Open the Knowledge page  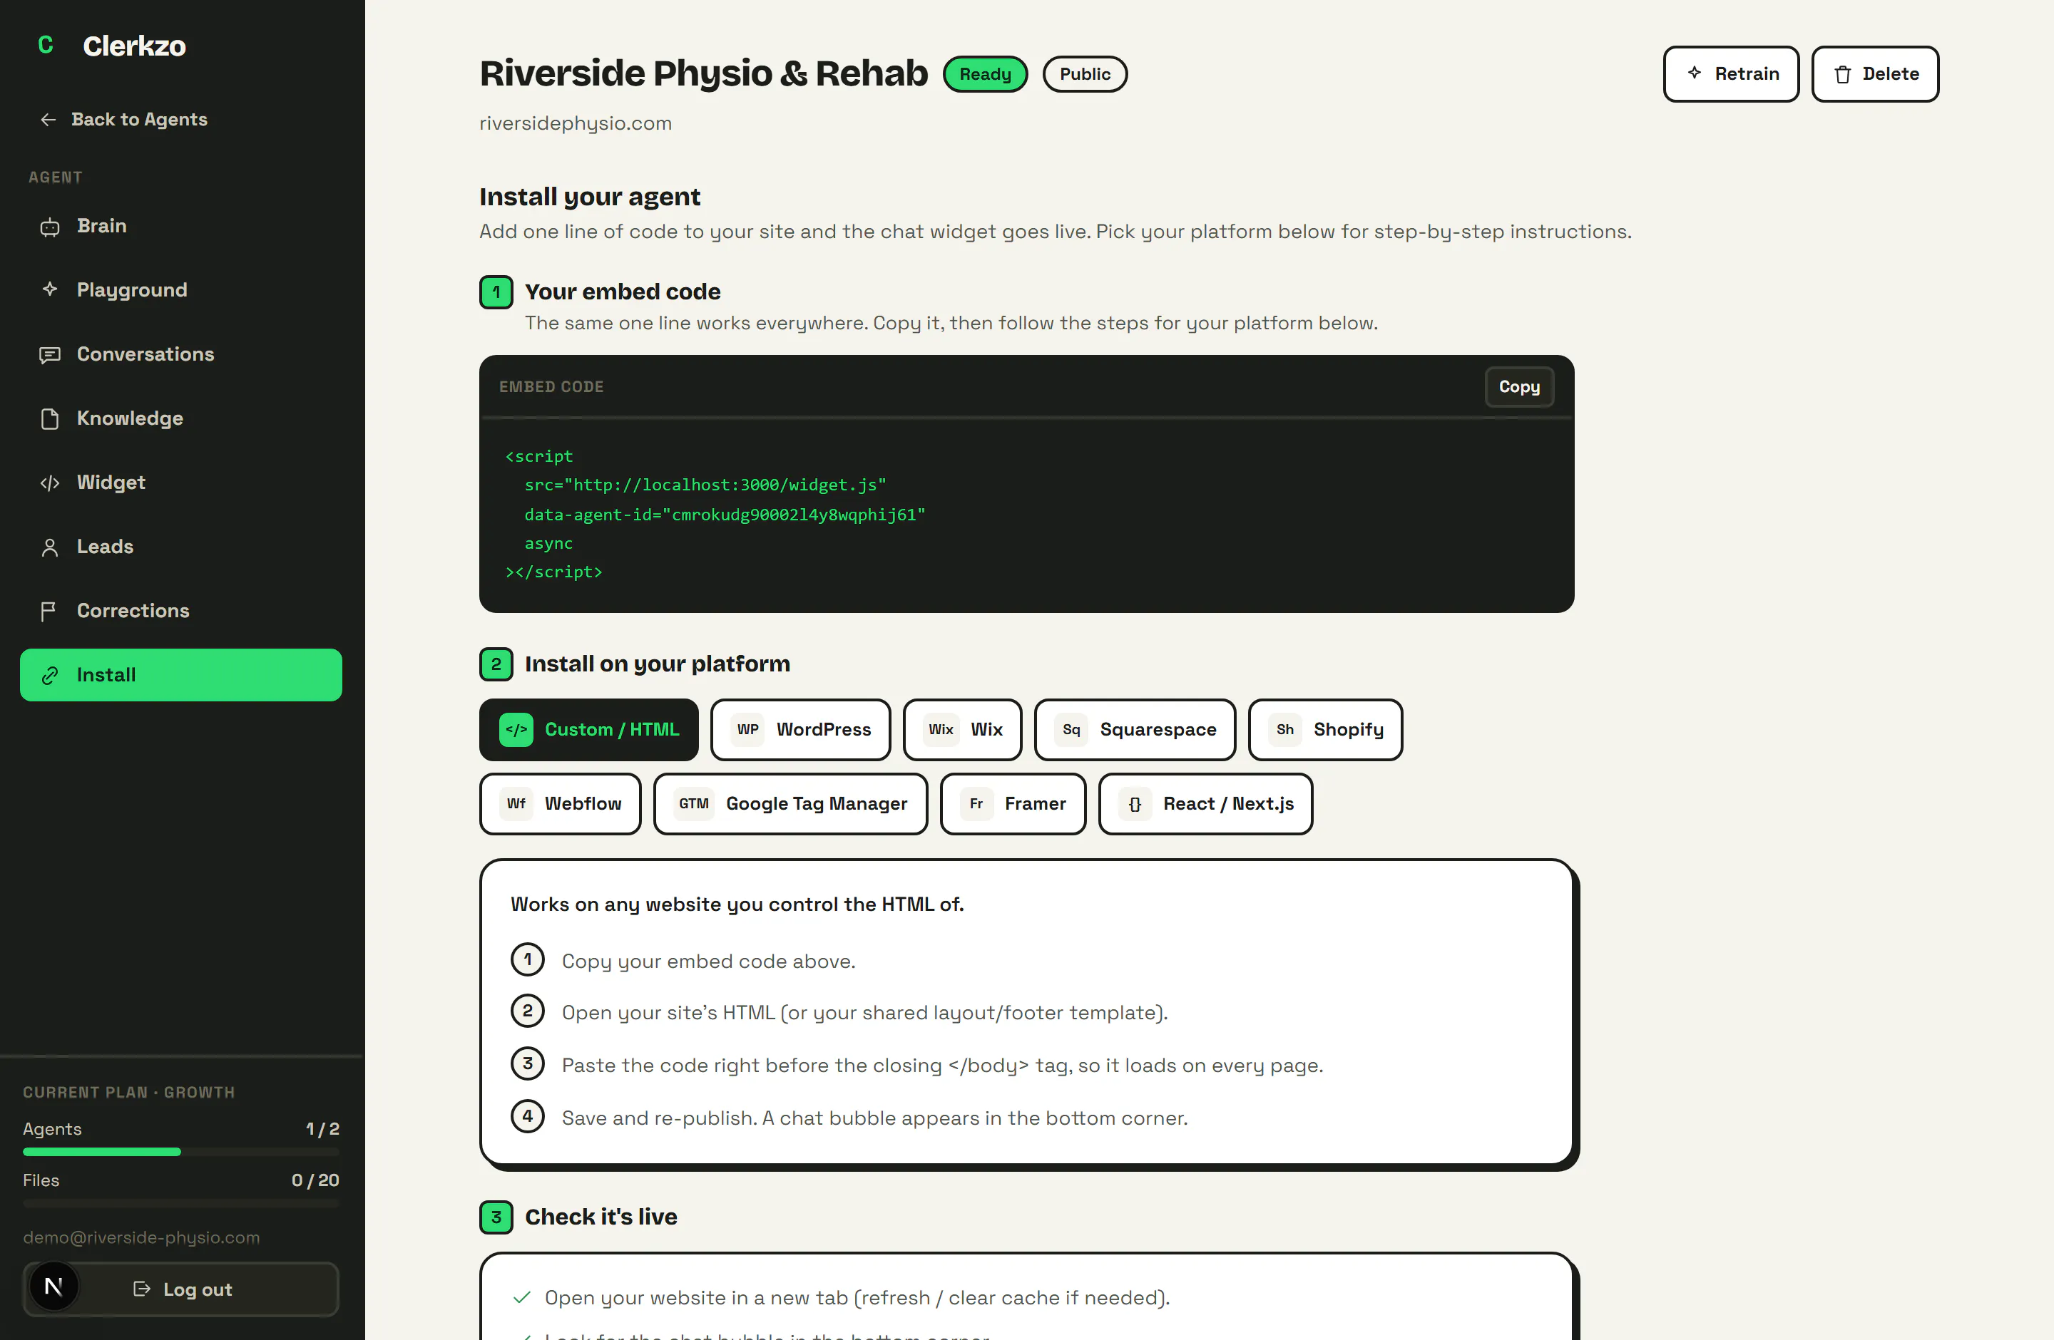point(181,418)
